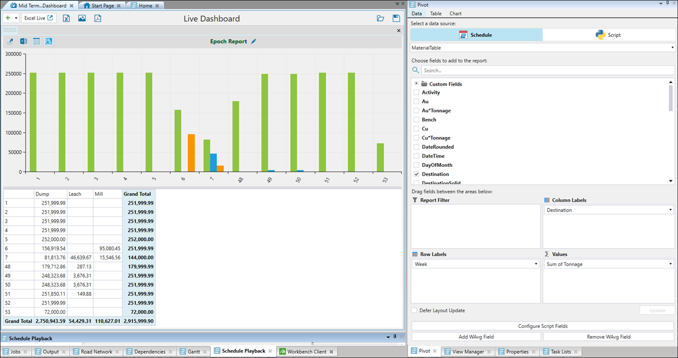Export dashboard as PDF icon
Screen dimensions: 678x358
tap(97, 18)
